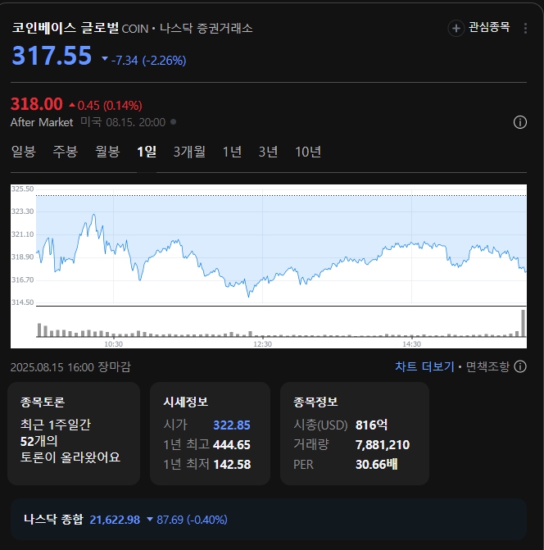Click the 0.45 (0.14%) after-market change
The image size is (544, 550).
[110, 105]
